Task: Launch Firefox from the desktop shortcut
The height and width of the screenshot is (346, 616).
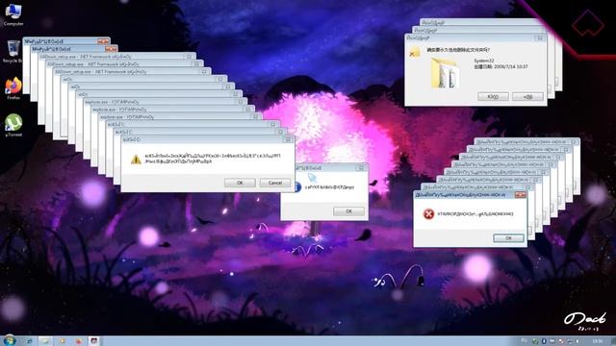Action: 13,88
